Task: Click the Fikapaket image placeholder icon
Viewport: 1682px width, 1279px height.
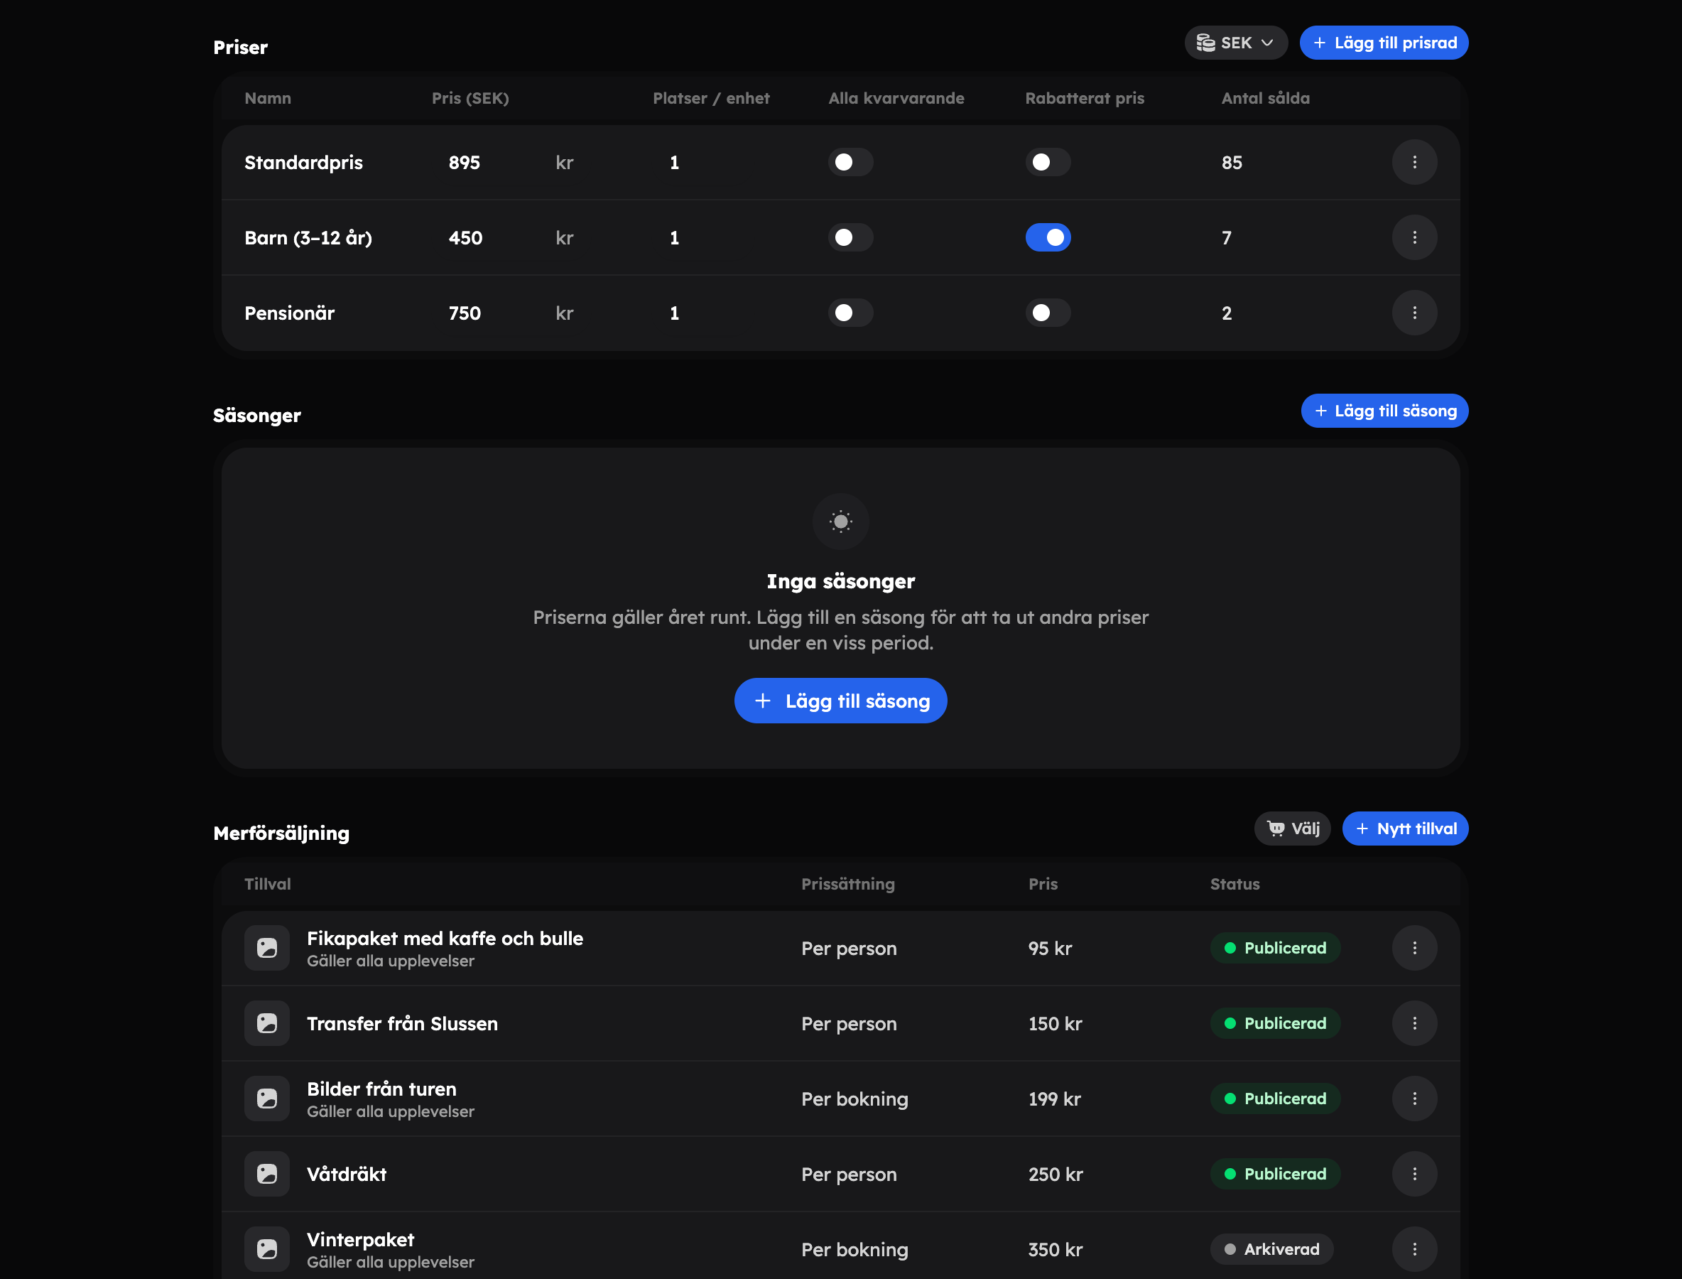Action: click(x=267, y=948)
